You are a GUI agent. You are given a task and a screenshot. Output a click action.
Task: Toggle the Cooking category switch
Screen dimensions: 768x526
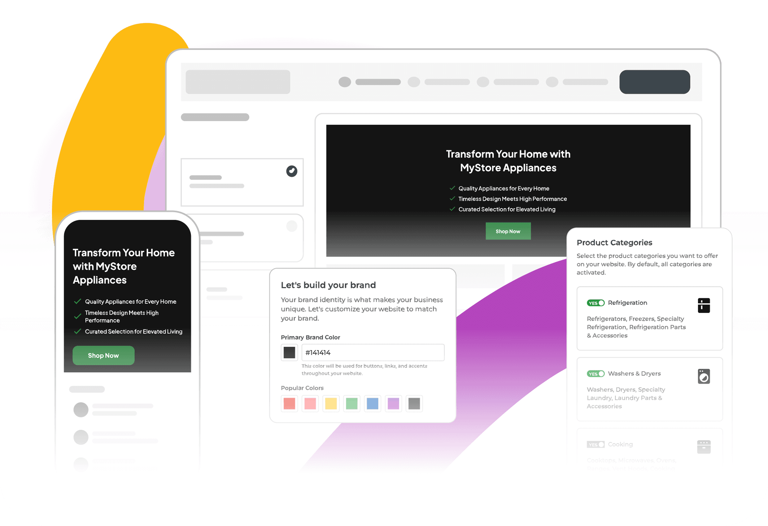(595, 445)
